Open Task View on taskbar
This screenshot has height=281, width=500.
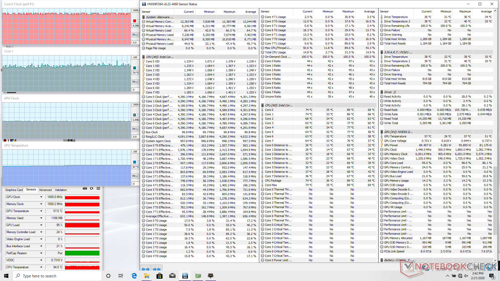point(121,276)
